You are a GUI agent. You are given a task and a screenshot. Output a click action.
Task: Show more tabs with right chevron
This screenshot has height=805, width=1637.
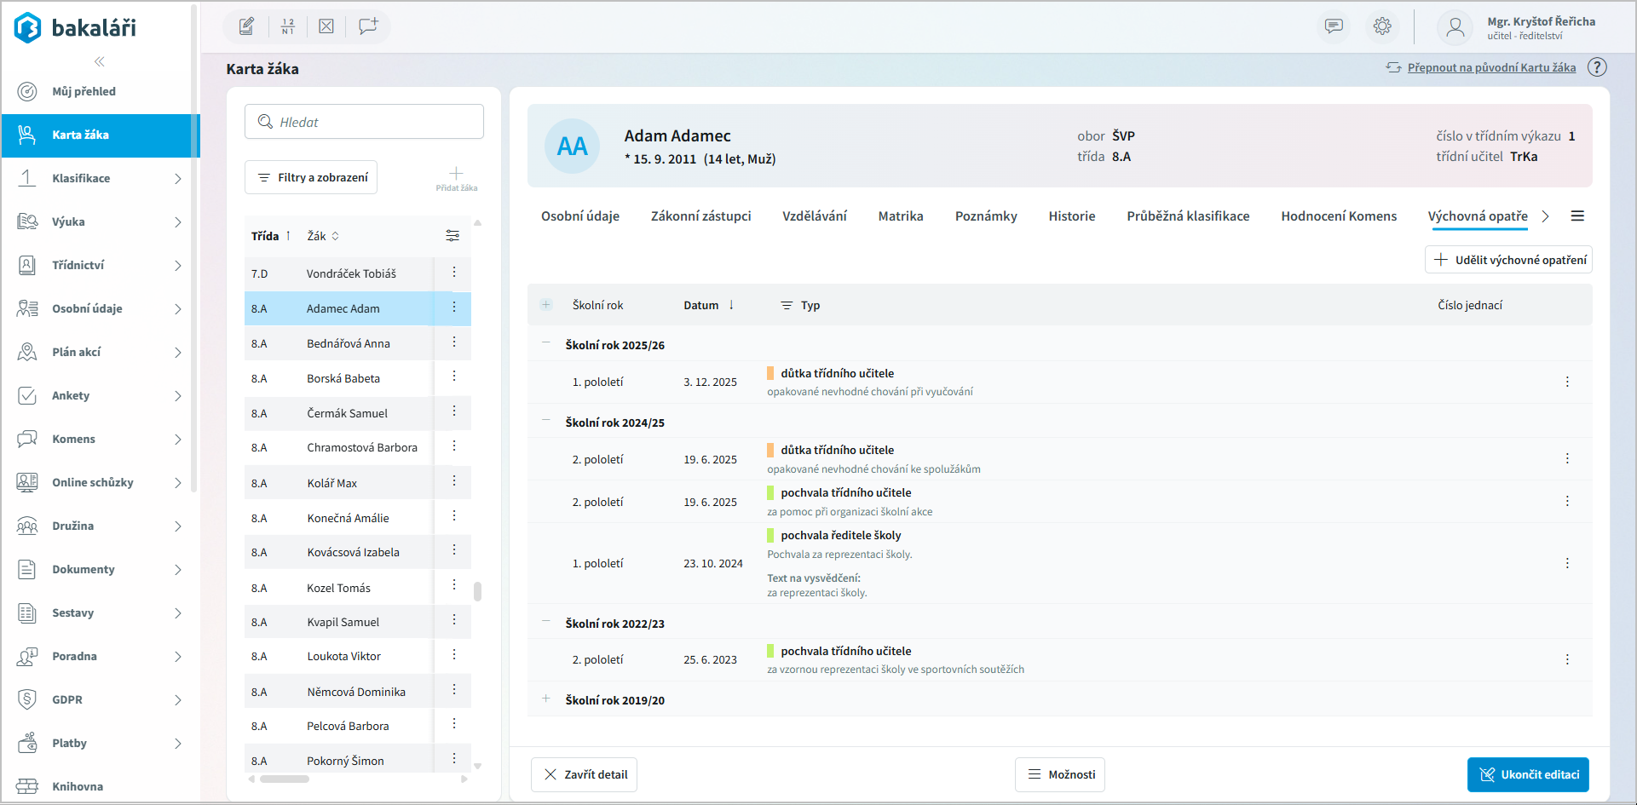pyautogui.click(x=1545, y=216)
